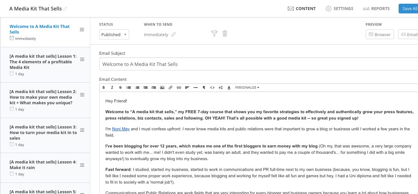Click the Email Subject input field
The height and width of the screenshot is (194, 418).
click(259, 64)
